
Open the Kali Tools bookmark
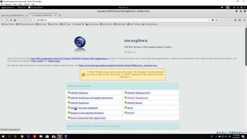(65, 24)
